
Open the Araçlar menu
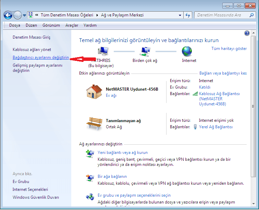tap(72, 25)
